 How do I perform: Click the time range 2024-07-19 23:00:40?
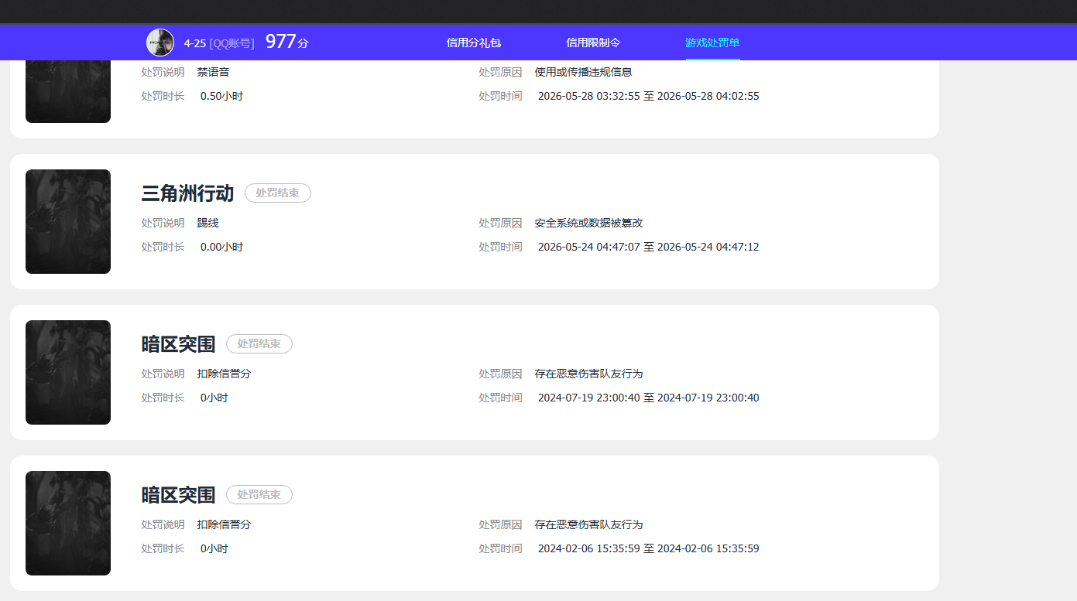click(648, 398)
